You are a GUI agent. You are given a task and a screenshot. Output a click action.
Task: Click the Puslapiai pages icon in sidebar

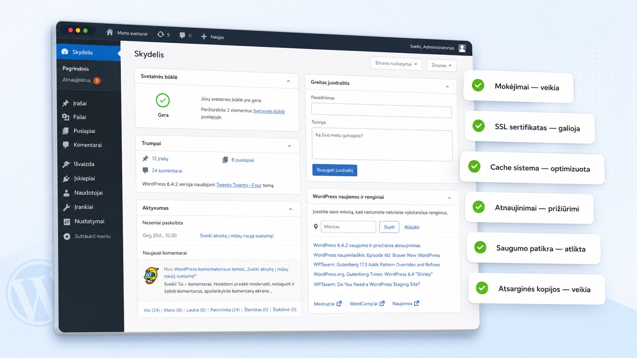(66, 131)
